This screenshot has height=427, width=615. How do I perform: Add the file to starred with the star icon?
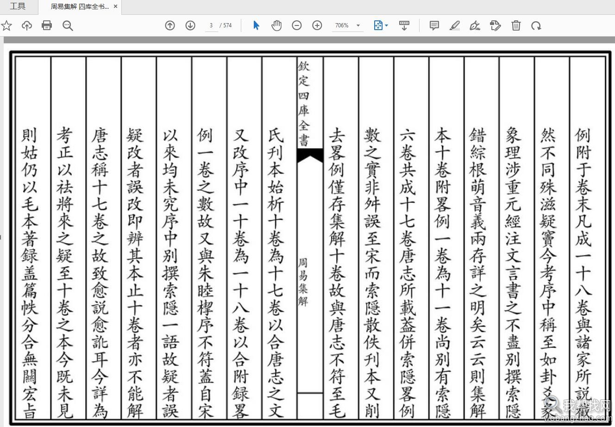[6, 25]
